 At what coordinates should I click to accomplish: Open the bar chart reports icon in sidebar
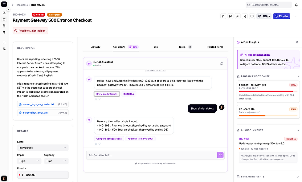tap(4, 42)
